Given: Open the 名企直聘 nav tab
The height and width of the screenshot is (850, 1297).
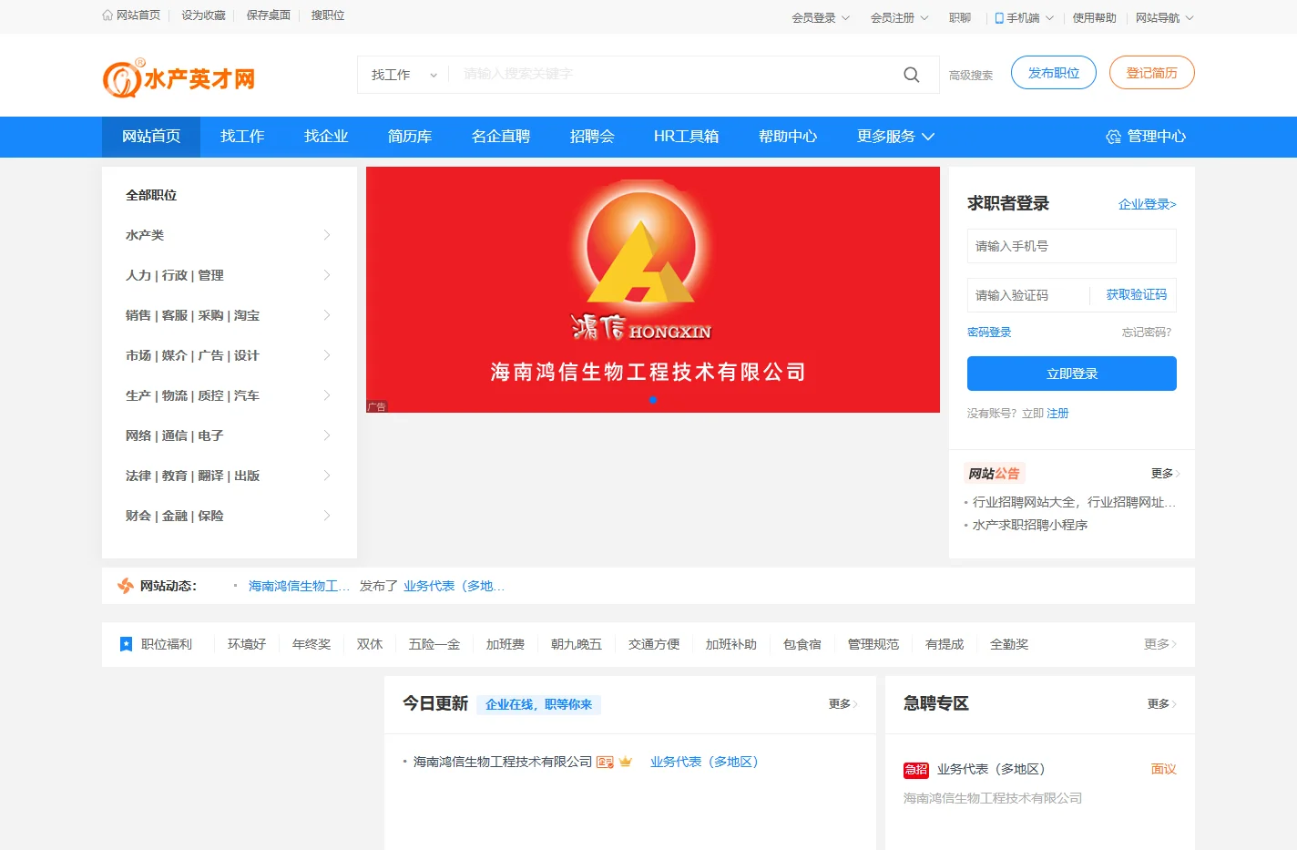Looking at the screenshot, I should [501, 137].
